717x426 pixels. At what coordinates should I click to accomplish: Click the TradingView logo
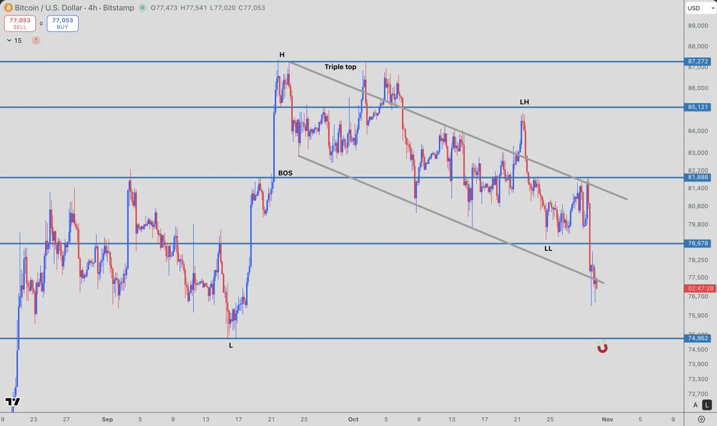(x=13, y=402)
